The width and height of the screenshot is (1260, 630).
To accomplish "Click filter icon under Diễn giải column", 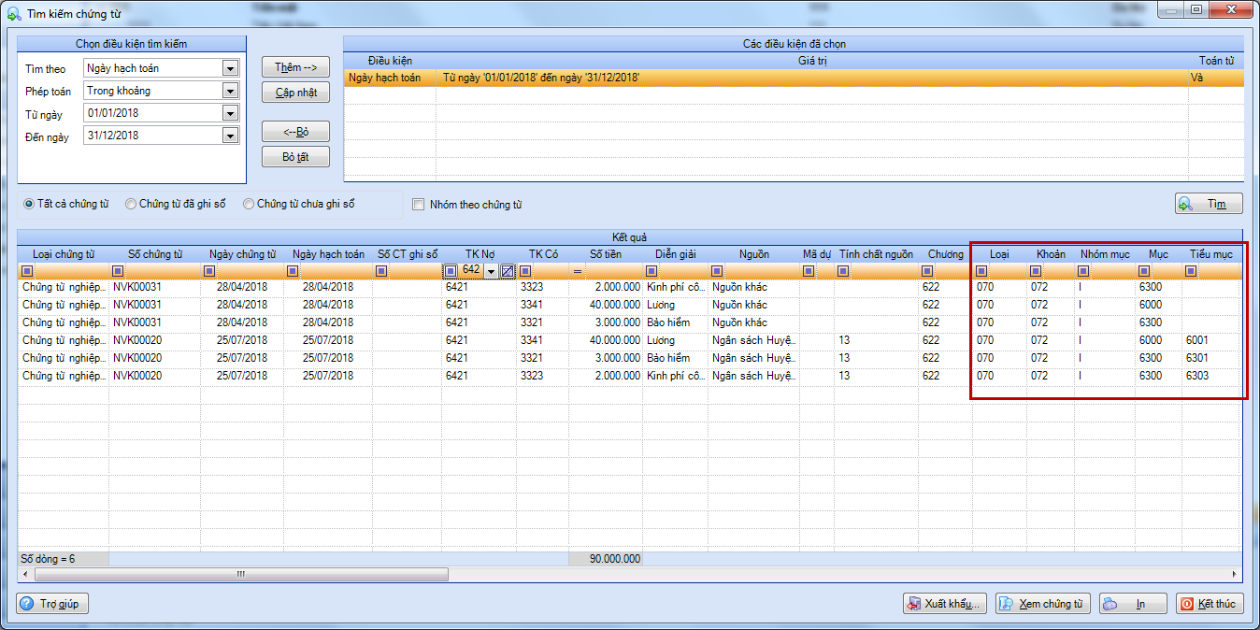I will pos(651,271).
